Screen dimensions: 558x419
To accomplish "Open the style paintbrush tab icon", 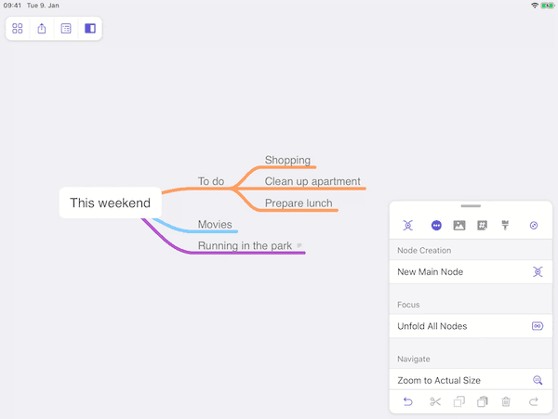I will (505, 226).
